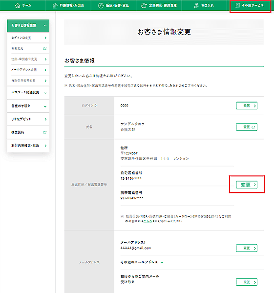Open 口座情報・入出金 building icon menu
The image size is (274, 293).
55,6
